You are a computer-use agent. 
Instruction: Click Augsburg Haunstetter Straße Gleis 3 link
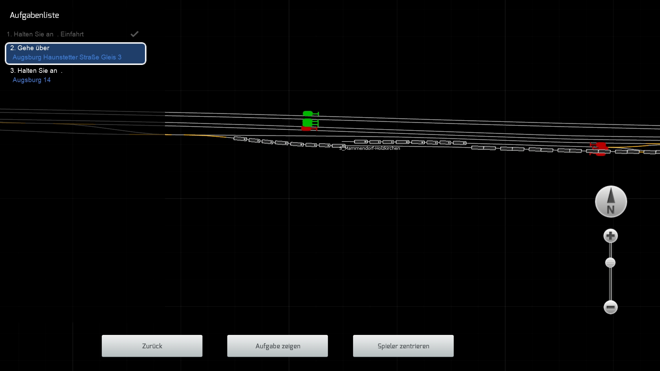pos(67,57)
